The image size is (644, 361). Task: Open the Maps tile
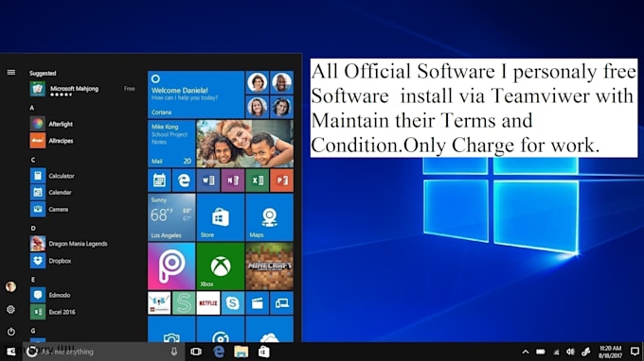pyautogui.click(x=269, y=217)
